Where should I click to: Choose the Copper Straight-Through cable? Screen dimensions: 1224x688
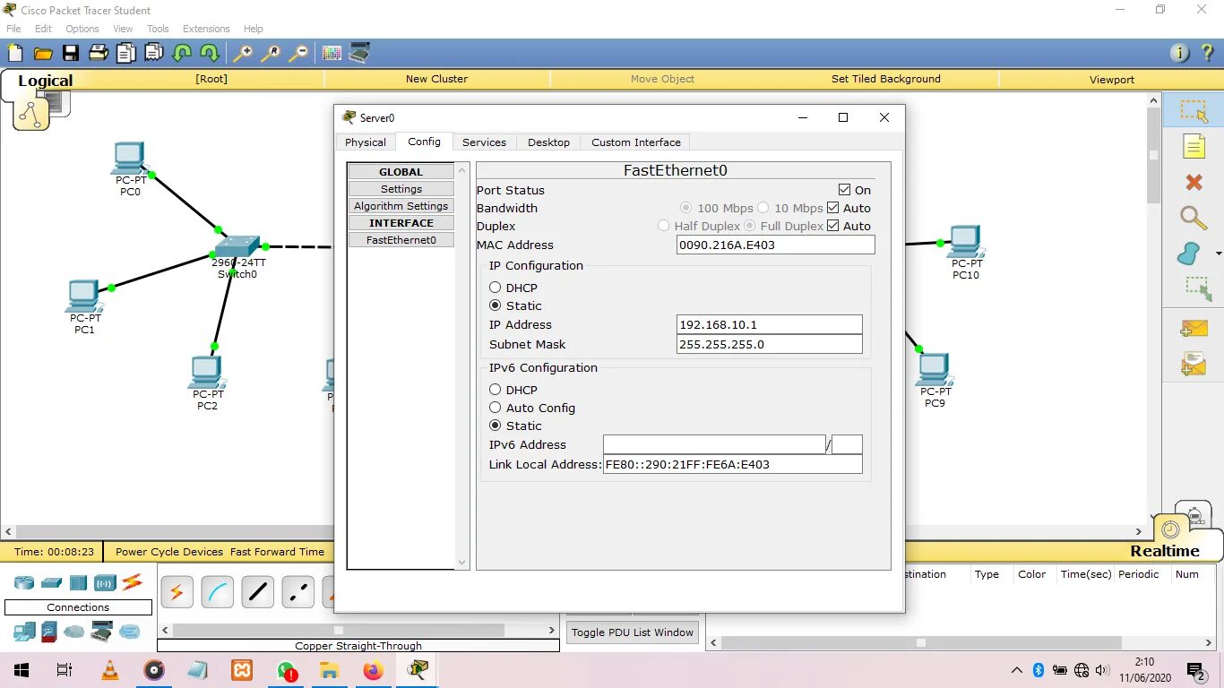257,592
